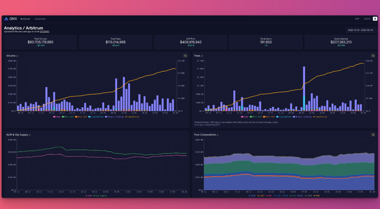This screenshot has width=380, height=209.
Task: Toggle the light/dark theme button
Action: click(375, 19)
